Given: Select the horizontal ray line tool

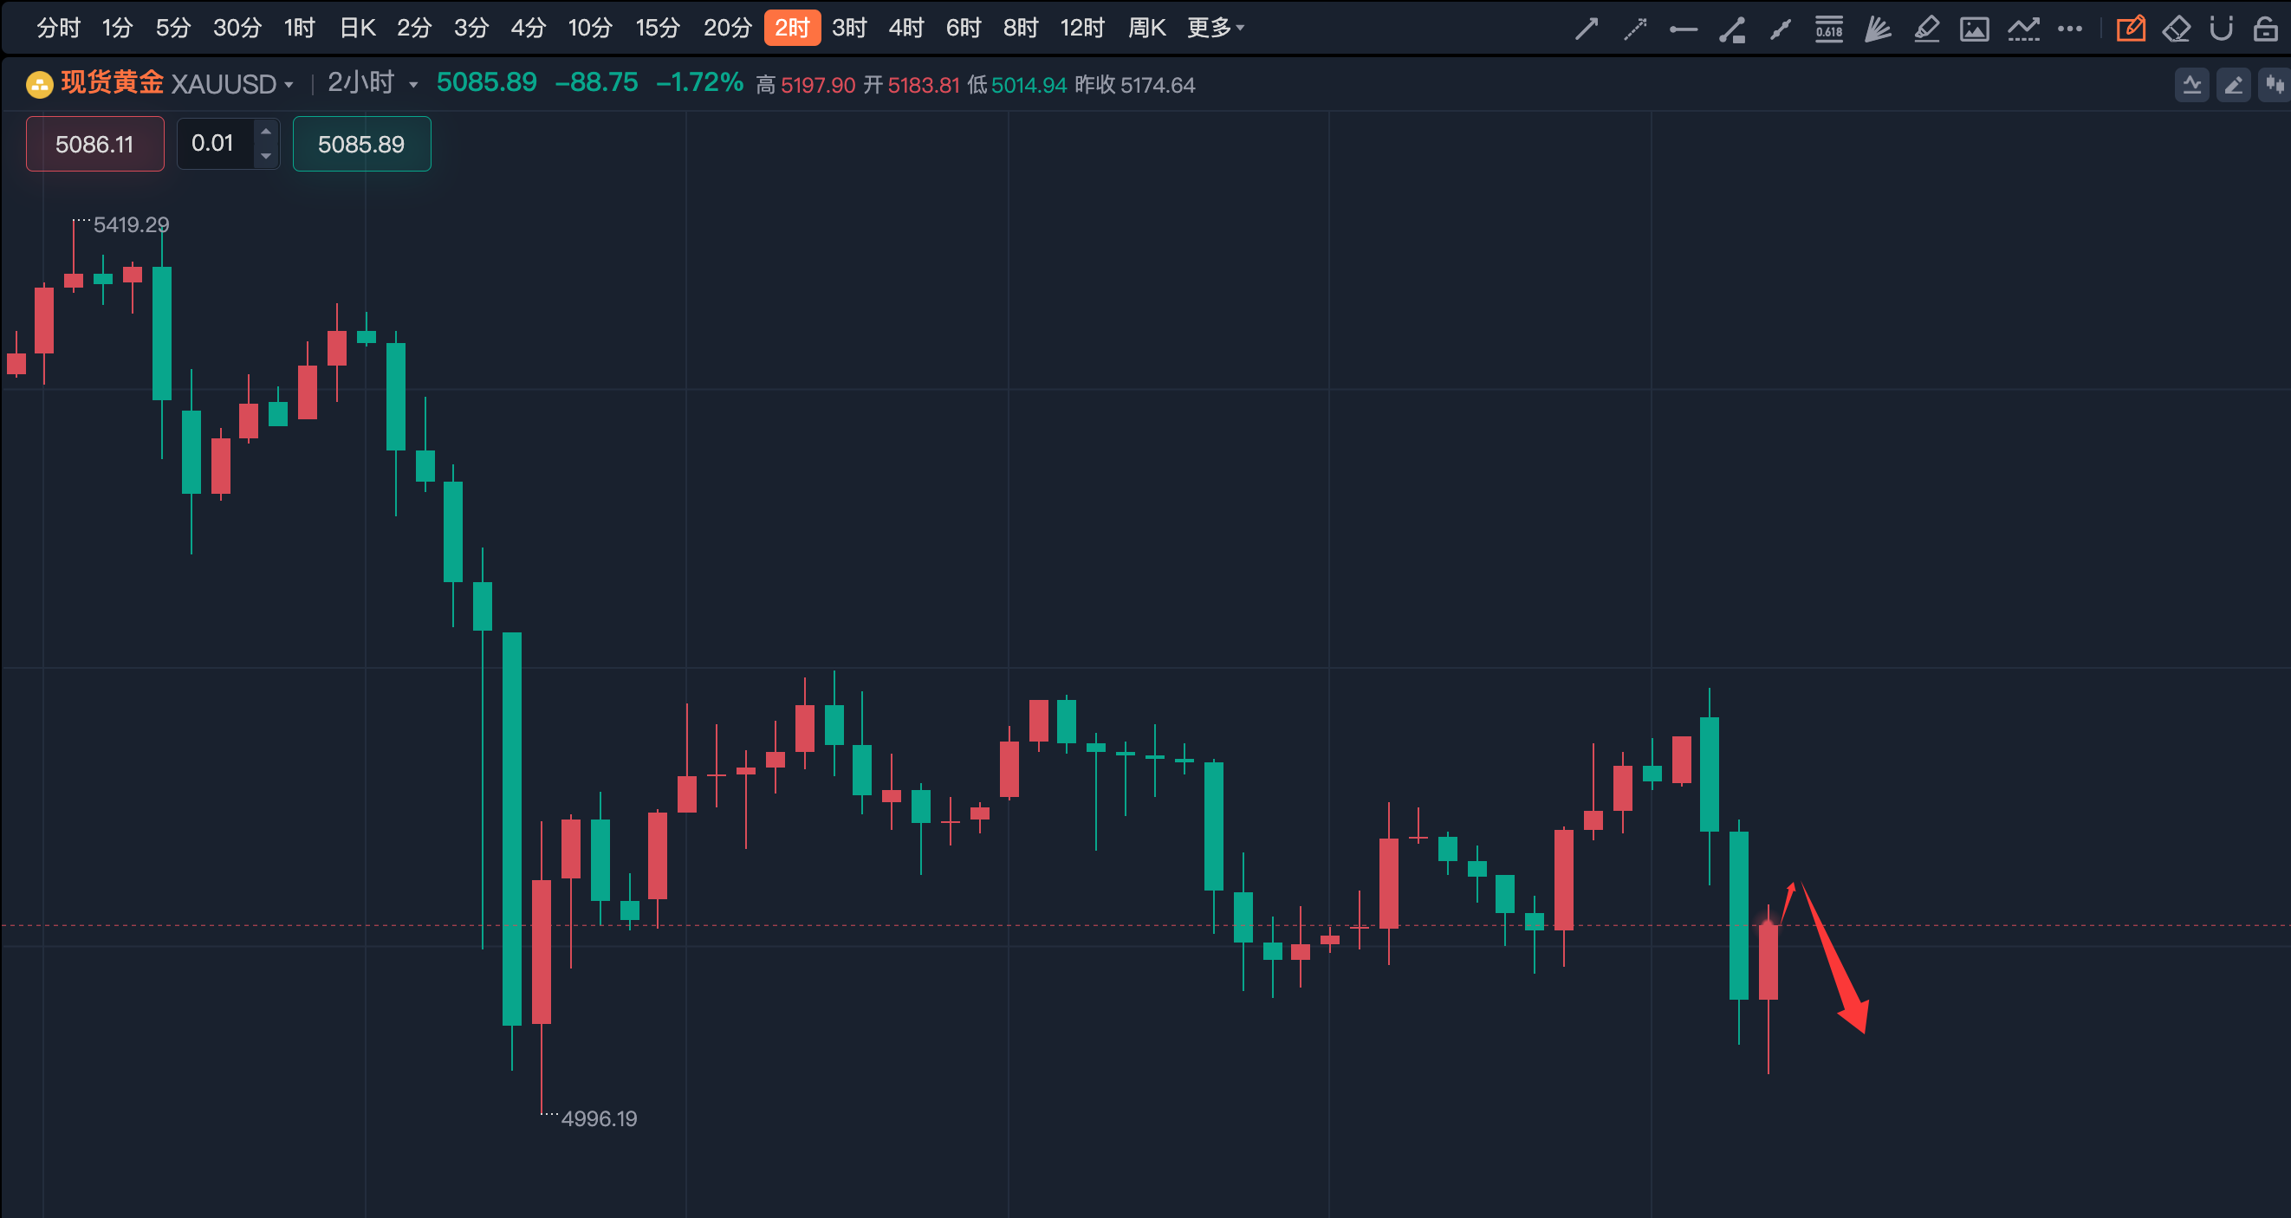Looking at the screenshot, I should point(1683,29).
